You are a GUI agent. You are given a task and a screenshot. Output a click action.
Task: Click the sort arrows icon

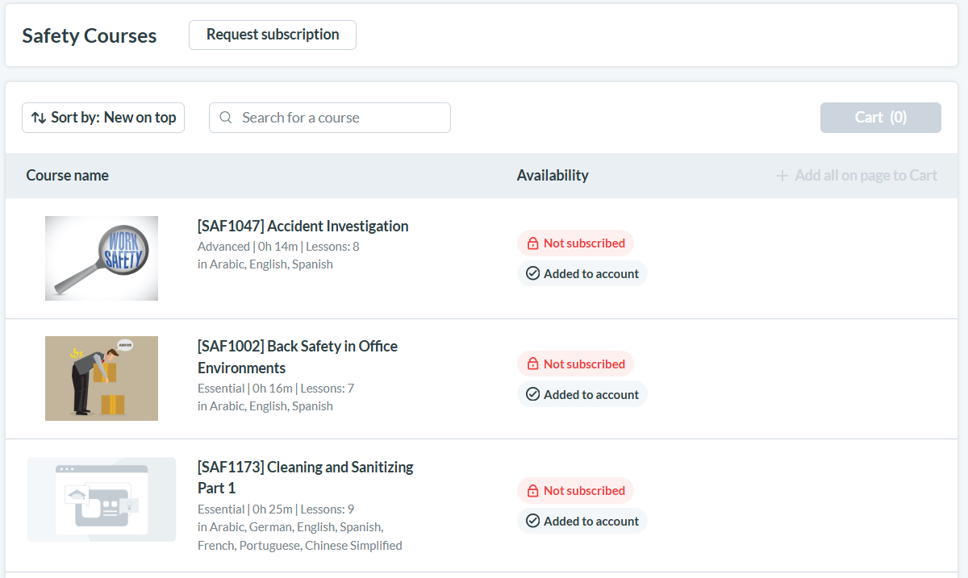point(39,118)
